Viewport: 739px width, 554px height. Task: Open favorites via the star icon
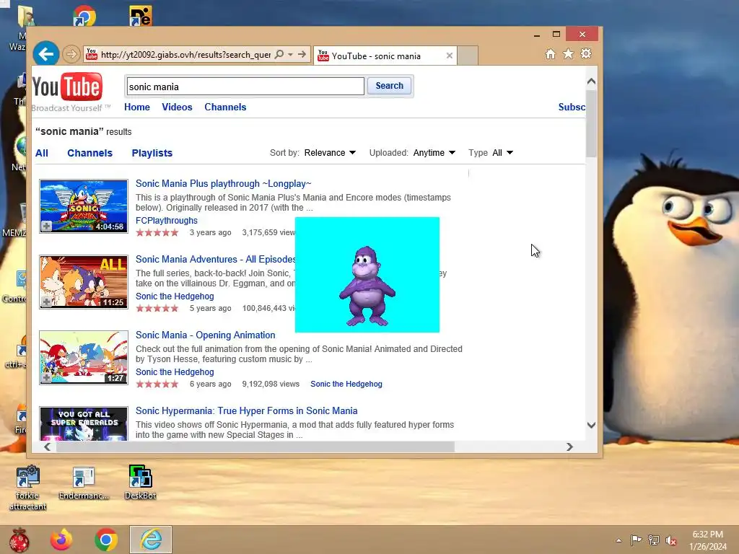point(569,53)
